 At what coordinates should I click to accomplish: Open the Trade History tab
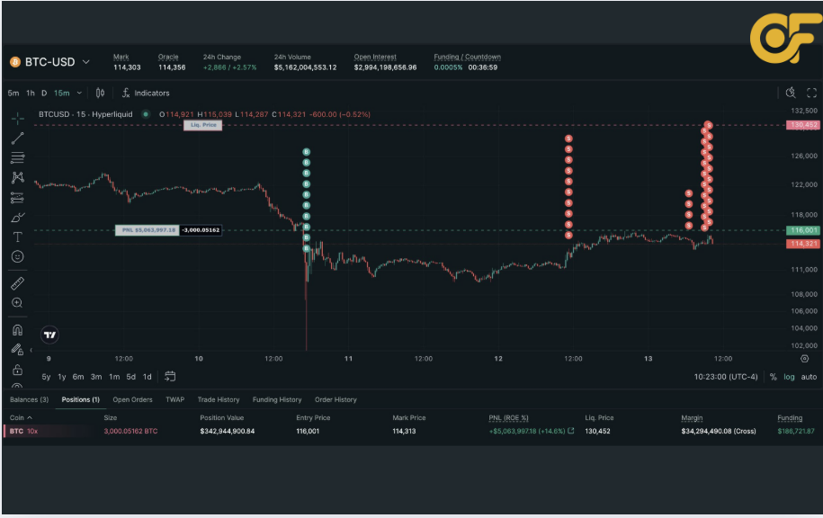pos(219,399)
